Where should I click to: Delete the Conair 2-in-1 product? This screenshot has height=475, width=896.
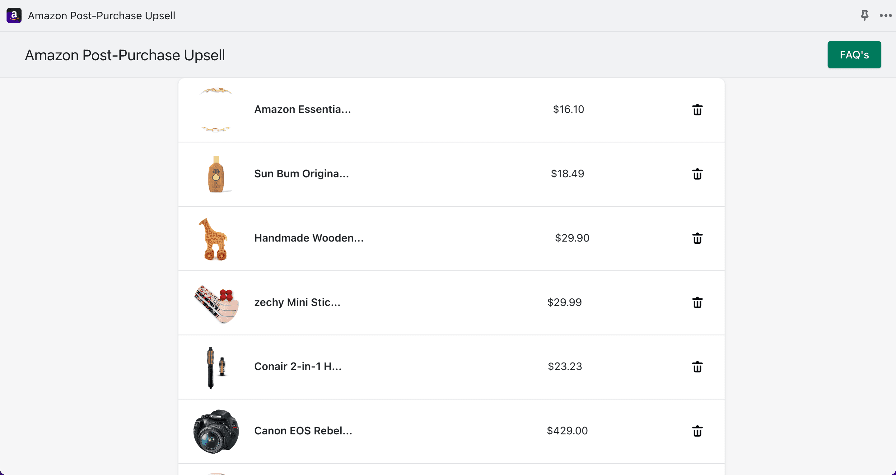pos(697,367)
